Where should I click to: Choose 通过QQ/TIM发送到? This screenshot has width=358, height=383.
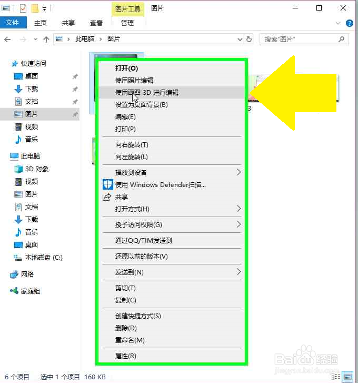pyautogui.click(x=172, y=241)
